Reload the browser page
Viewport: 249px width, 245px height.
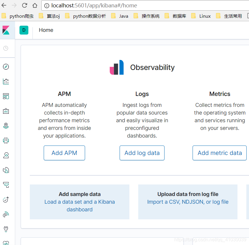click(x=25, y=5)
